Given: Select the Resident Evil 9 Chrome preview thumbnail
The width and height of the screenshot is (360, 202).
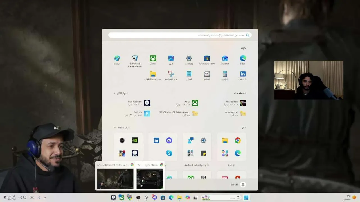Looking at the screenshot, I should pos(115,179).
